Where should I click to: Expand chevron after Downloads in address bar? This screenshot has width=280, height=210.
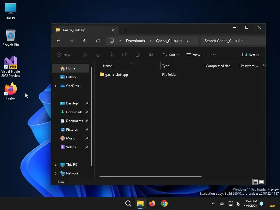(150, 41)
